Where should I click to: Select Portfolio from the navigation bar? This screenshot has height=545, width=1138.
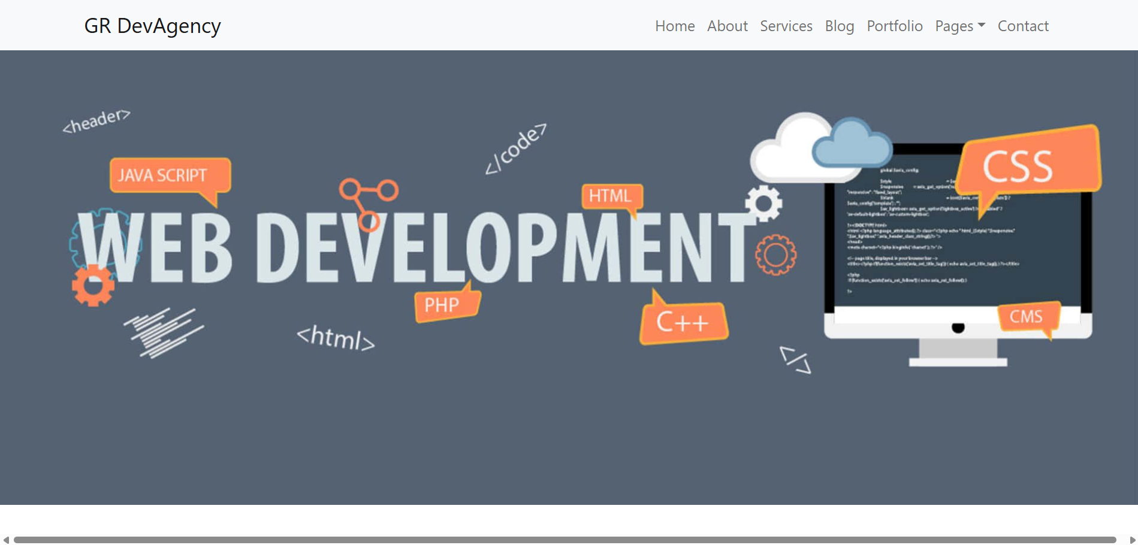pos(894,26)
